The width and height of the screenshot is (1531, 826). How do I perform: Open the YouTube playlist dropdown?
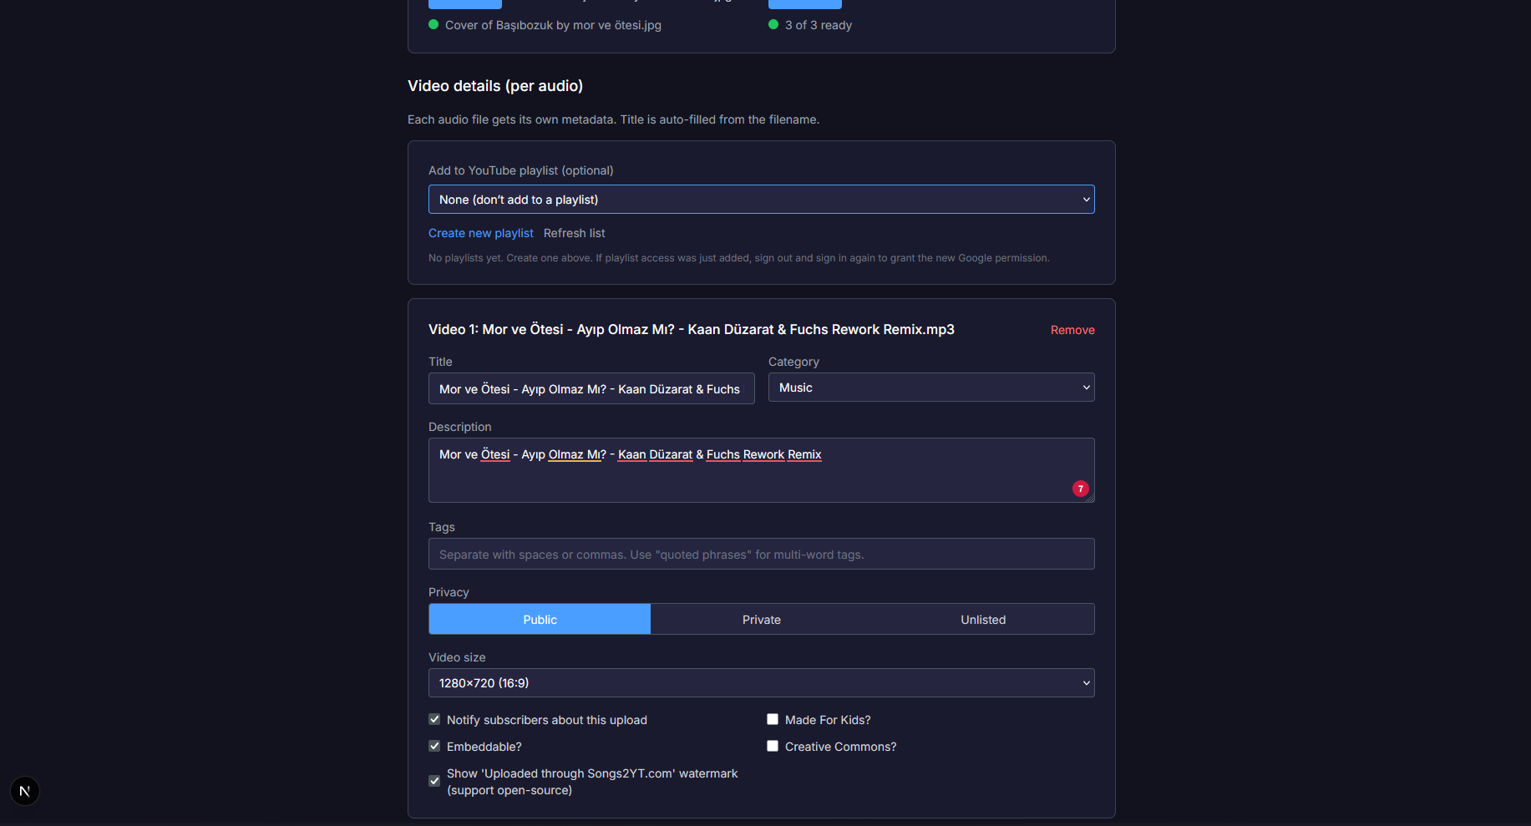pyautogui.click(x=762, y=200)
